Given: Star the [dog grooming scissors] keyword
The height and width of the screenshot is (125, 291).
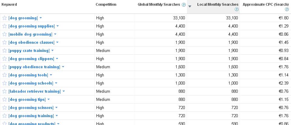Looking at the screenshot, I should click(5, 107).
